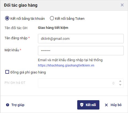
Task: Enable the Đồng giá phí giao hàng checkbox
Action: pos(7,72)
